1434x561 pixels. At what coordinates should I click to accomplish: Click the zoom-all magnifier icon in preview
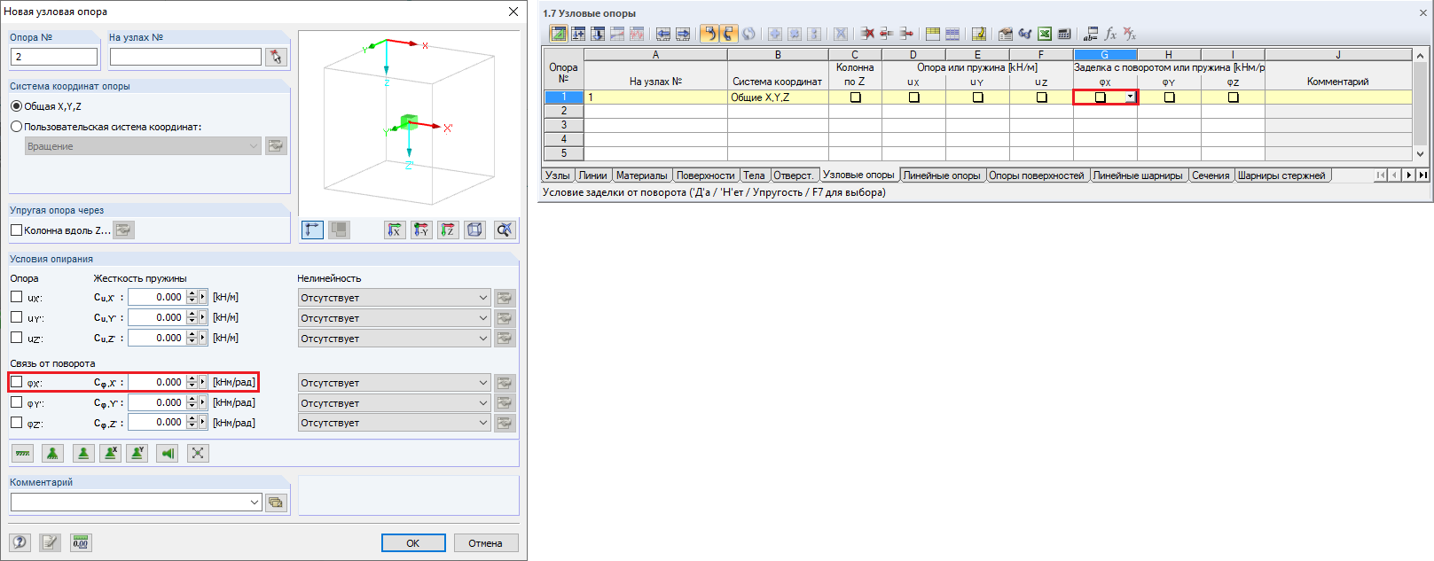504,230
